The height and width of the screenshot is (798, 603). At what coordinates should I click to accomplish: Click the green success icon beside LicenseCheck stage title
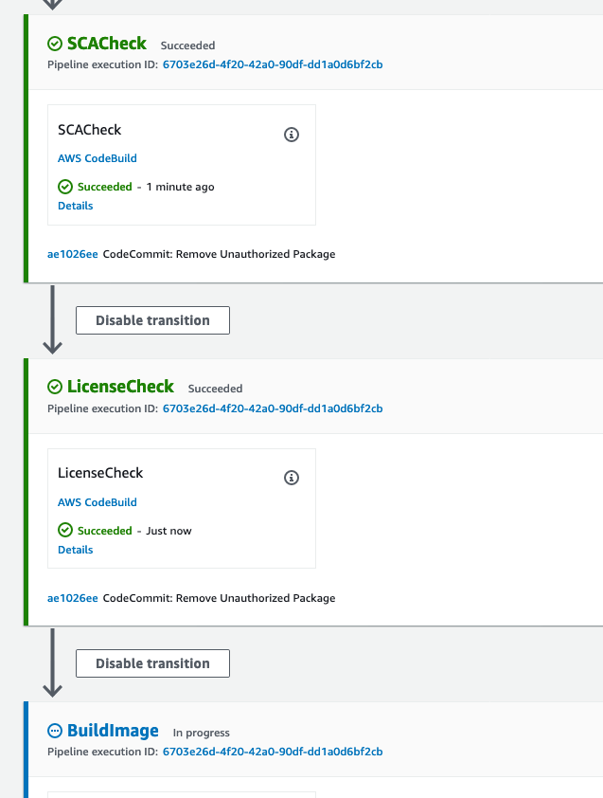click(55, 387)
